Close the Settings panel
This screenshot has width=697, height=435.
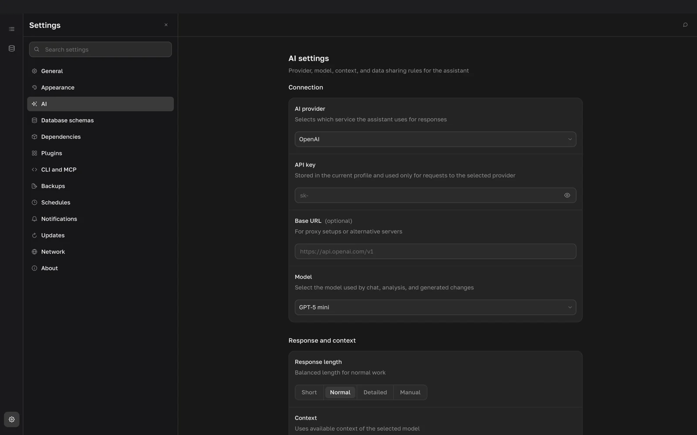[x=166, y=25]
